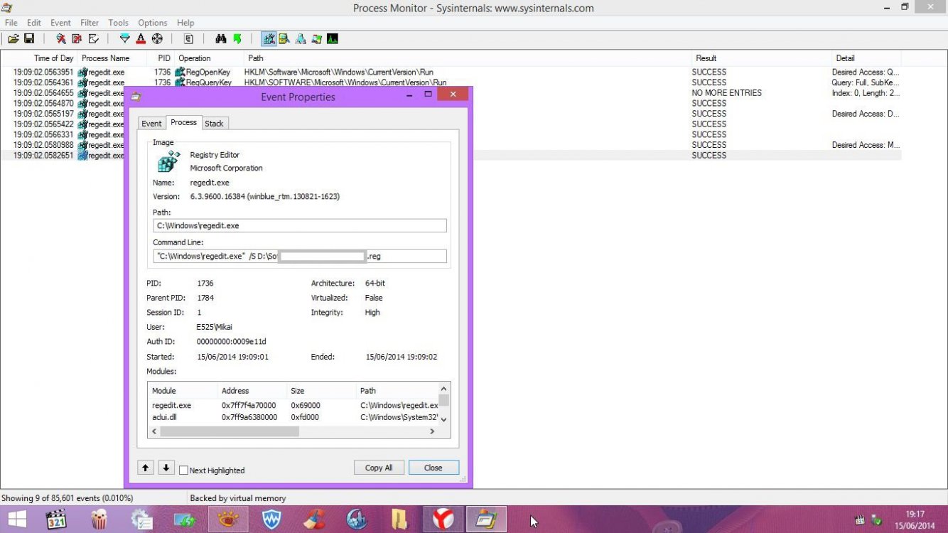Click the regedit.exe Registry Editor image icon
948x533 pixels.
click(168, 162)
